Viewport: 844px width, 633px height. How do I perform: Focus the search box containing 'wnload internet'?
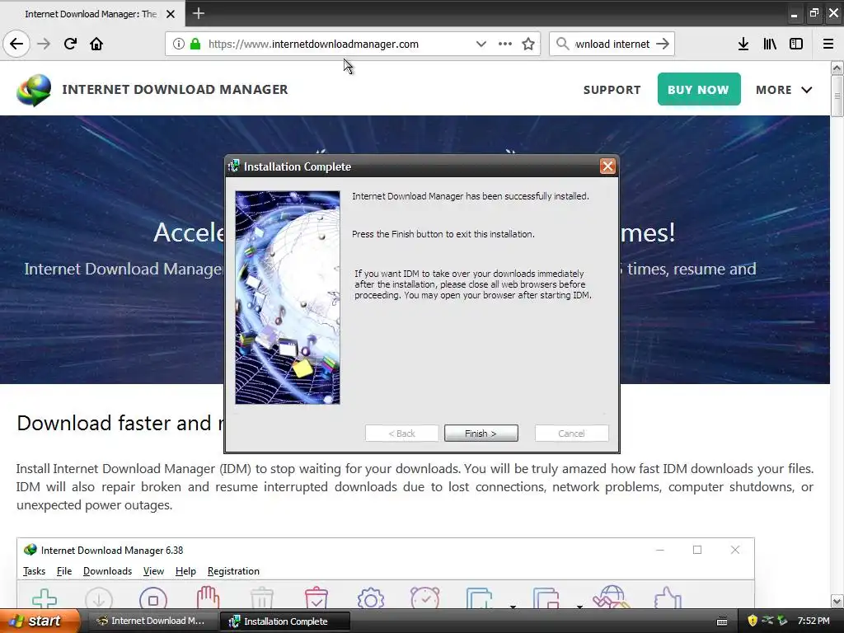pos(612,44)
